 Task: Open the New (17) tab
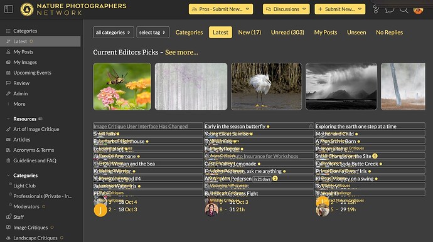pyautogui.click(x=249, y=32)
